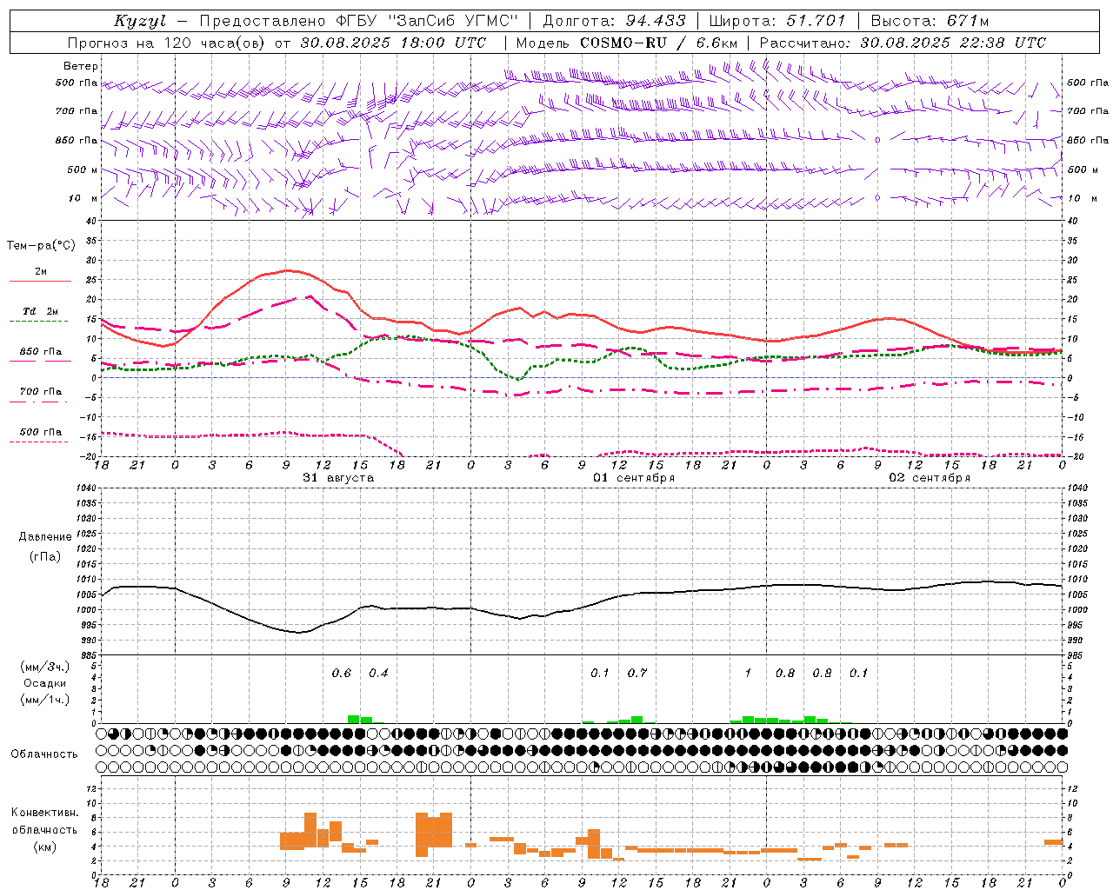
Task: Click the '0.4' precipitation amount value
Action: (x=378, y=673)
